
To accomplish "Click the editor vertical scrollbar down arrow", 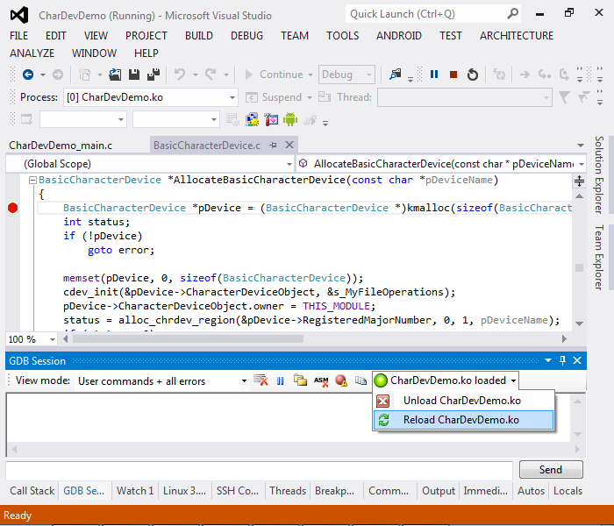I will 579,323.
